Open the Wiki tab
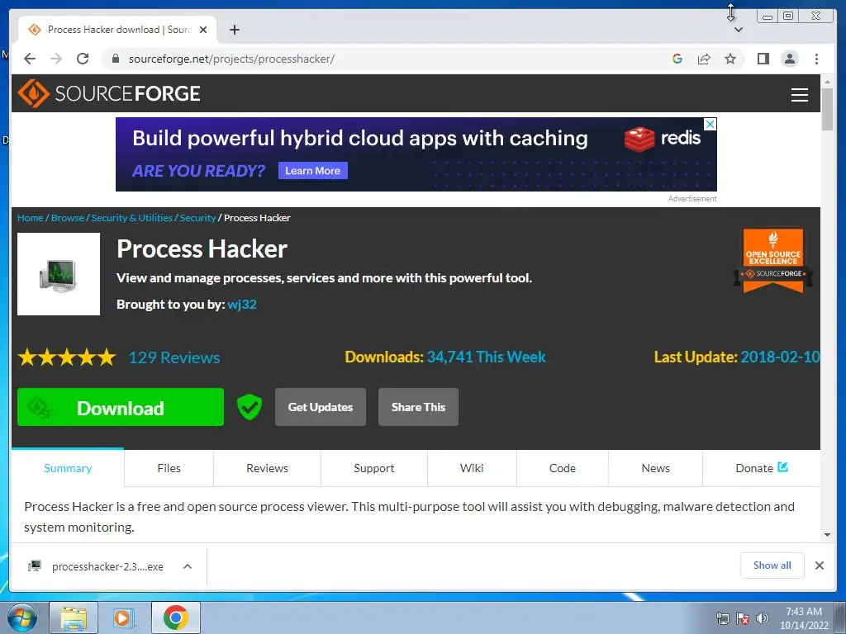The height and width of the screenshot is (634, 846). (472, 468)
